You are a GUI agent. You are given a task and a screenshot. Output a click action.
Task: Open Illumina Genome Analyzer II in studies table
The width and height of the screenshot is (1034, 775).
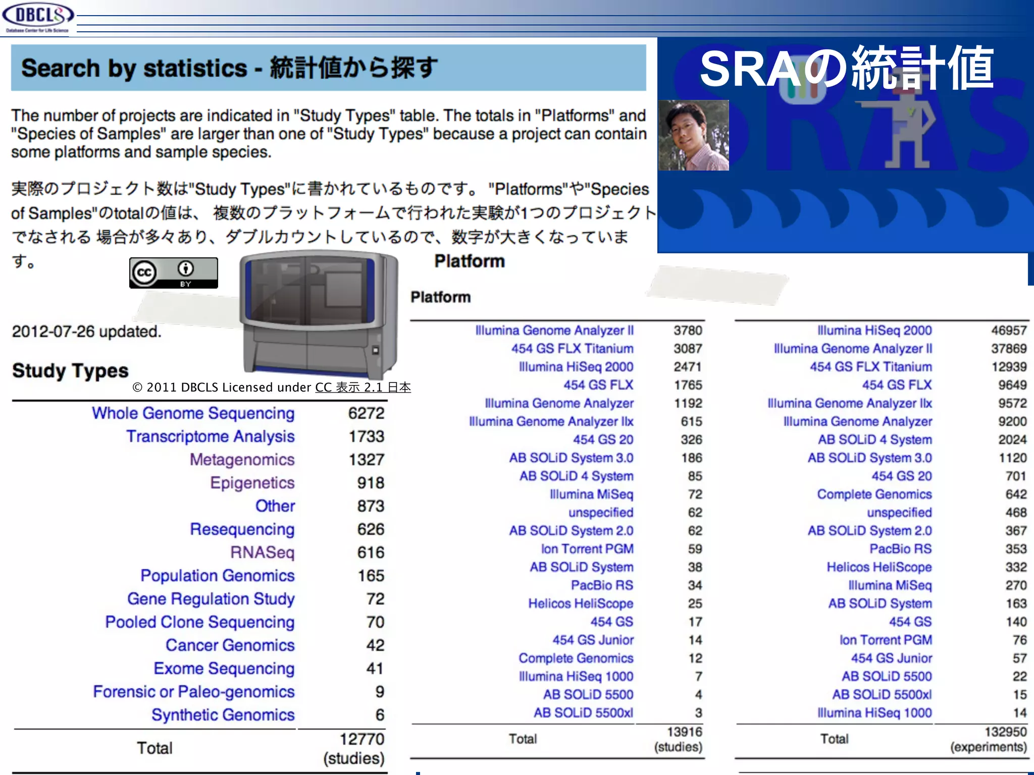click(554, 330)
